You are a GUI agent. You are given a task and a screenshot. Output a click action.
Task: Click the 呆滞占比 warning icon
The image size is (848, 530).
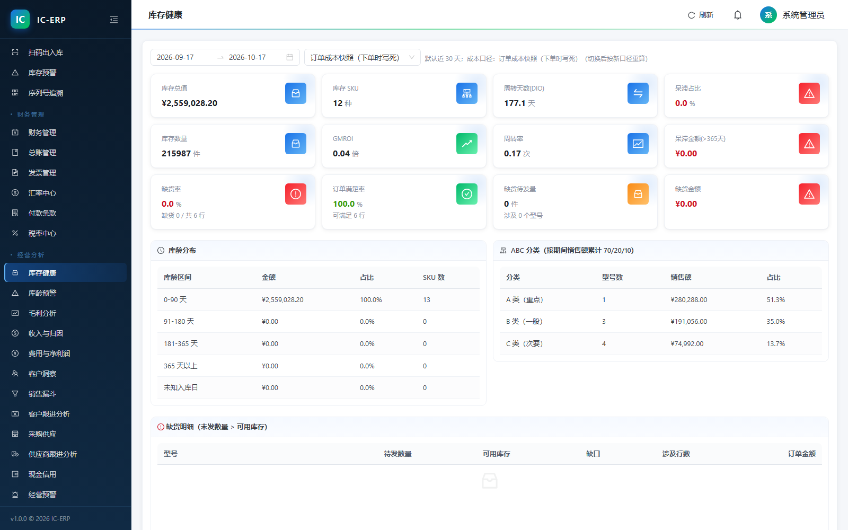[x=809, y=93]
